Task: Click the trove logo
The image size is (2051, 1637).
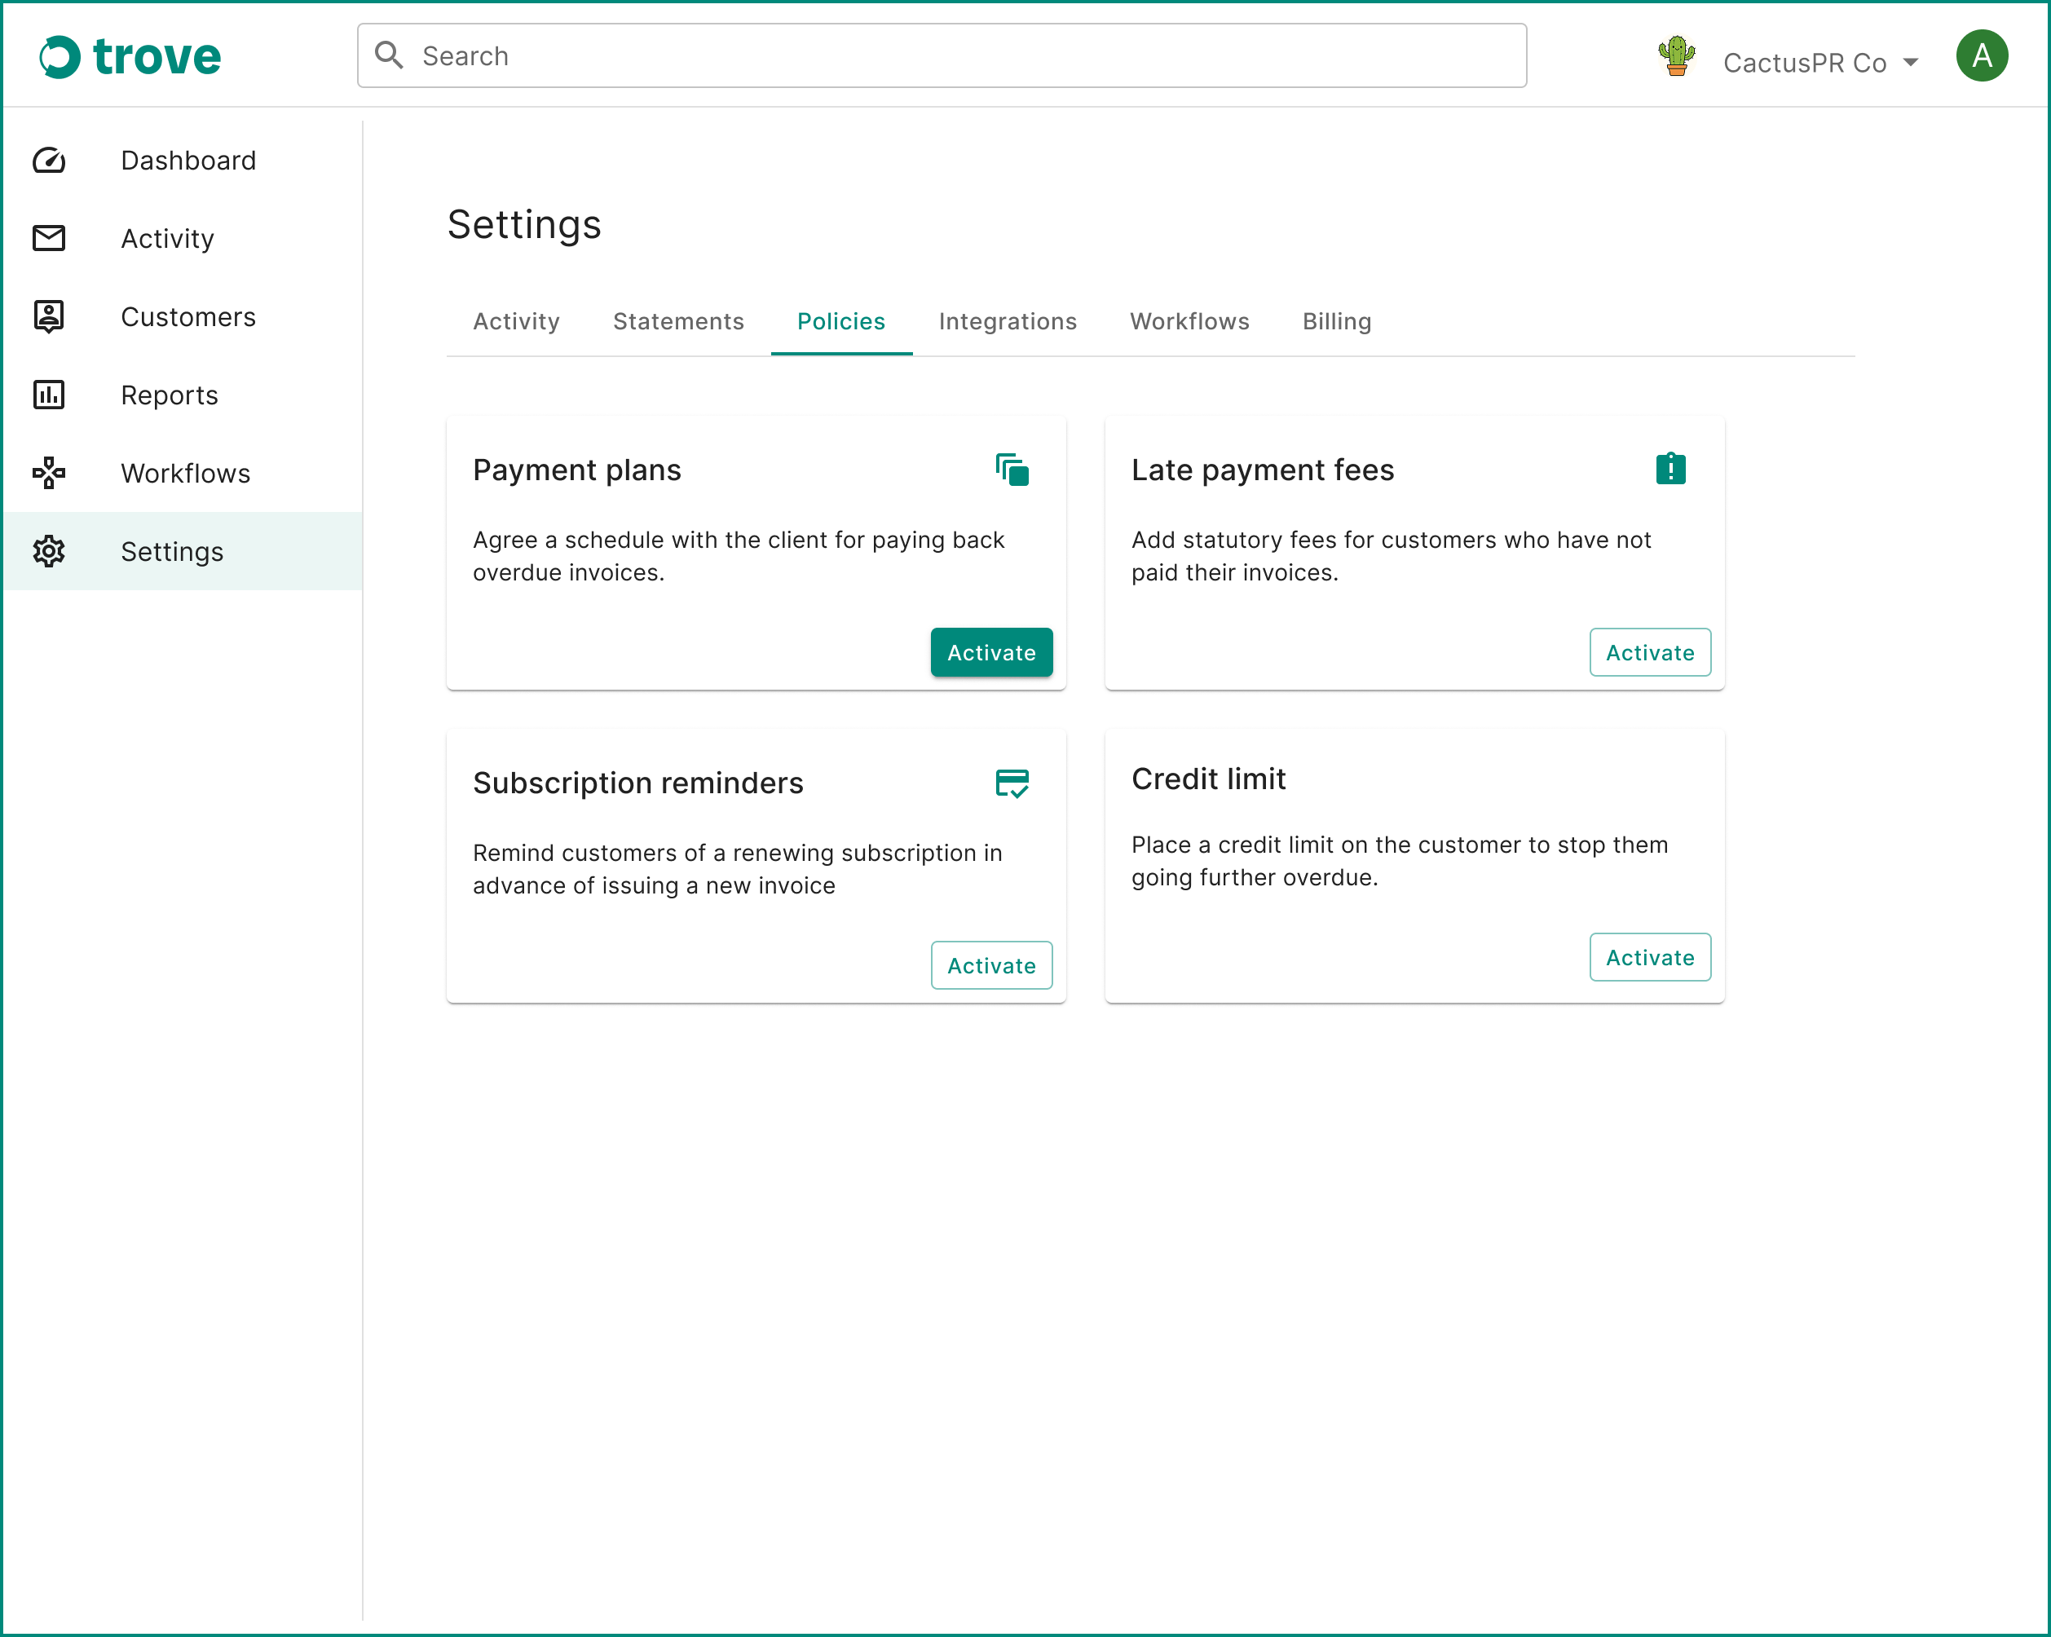Action: [x=130, y=56]
